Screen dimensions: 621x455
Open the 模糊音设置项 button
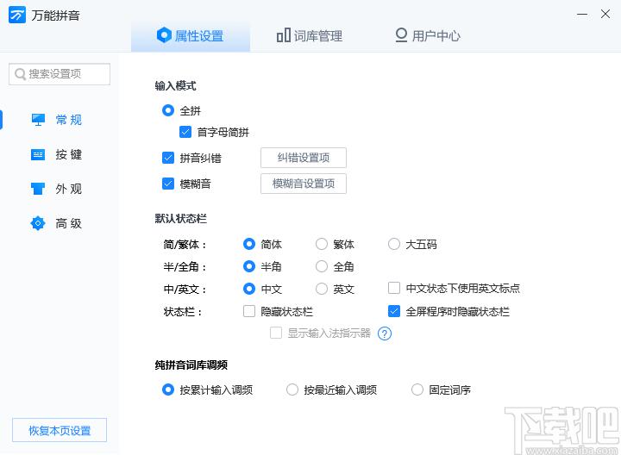click(x=304, y=184)
